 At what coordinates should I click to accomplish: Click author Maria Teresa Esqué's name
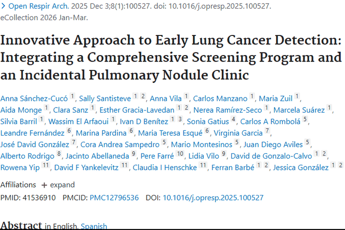pos(170,133)
